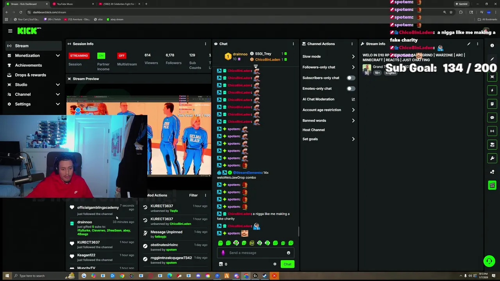Click the chat bubble icon in right sidebar
Image resolution: width=500 pixels, height=281 pixels.
click(x=492, y=117)
